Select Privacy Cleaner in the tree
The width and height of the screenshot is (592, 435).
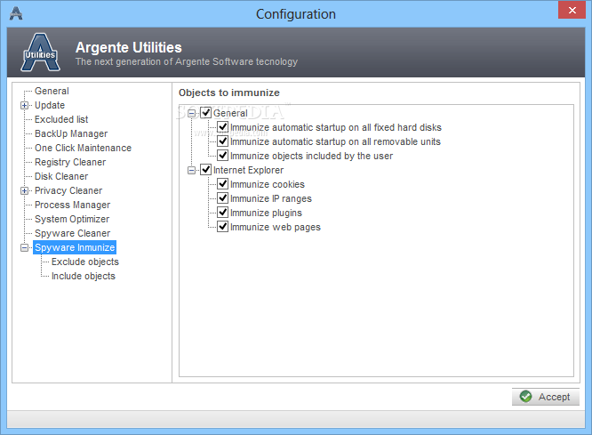click(x=68, y=190)
